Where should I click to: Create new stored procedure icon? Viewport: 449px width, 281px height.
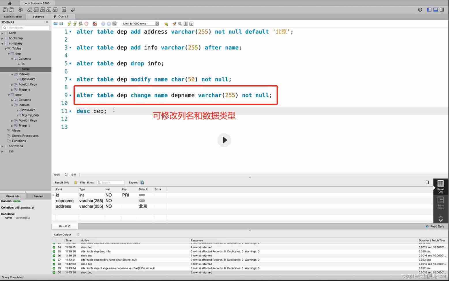[x=49, y=10]
